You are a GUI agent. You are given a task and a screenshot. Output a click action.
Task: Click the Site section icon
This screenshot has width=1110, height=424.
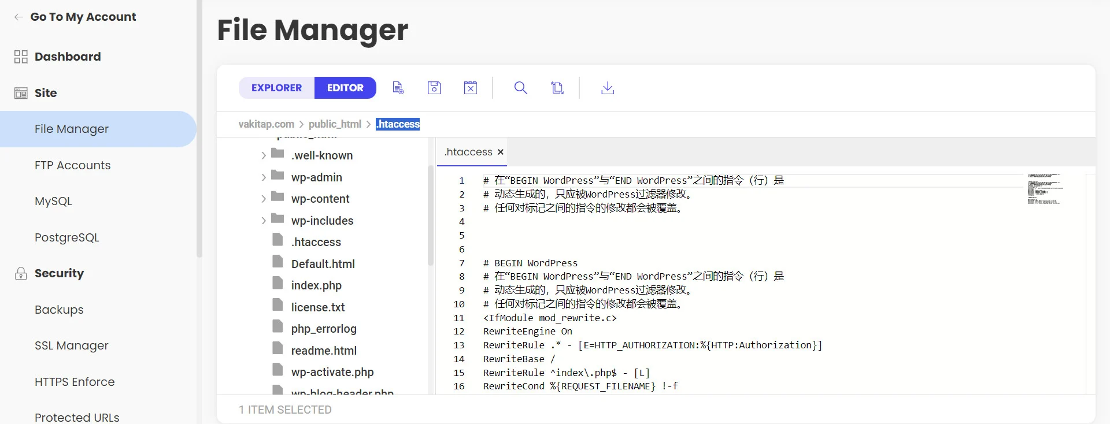point(21,93)
